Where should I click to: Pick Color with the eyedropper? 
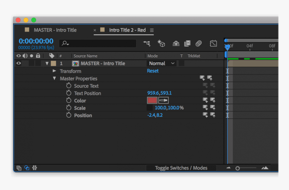click(x=163, y=100)
